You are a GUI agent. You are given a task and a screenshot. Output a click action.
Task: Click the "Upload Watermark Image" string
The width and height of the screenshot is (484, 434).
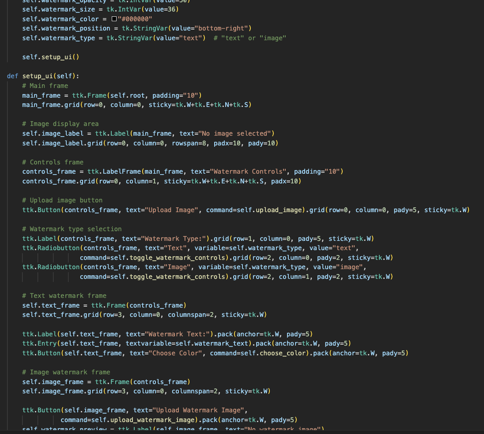click(198, 410)
